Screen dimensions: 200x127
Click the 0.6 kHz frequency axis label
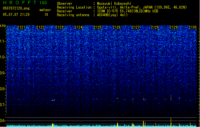click(x=3, y=121)
